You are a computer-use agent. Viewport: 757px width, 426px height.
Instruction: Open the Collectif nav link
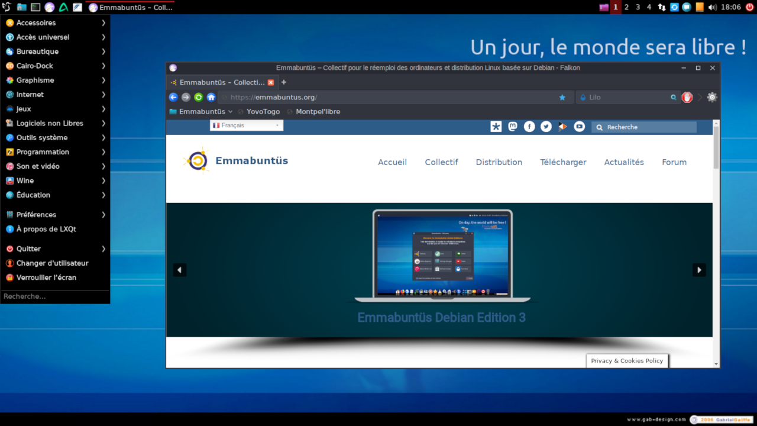coord(441,162)
